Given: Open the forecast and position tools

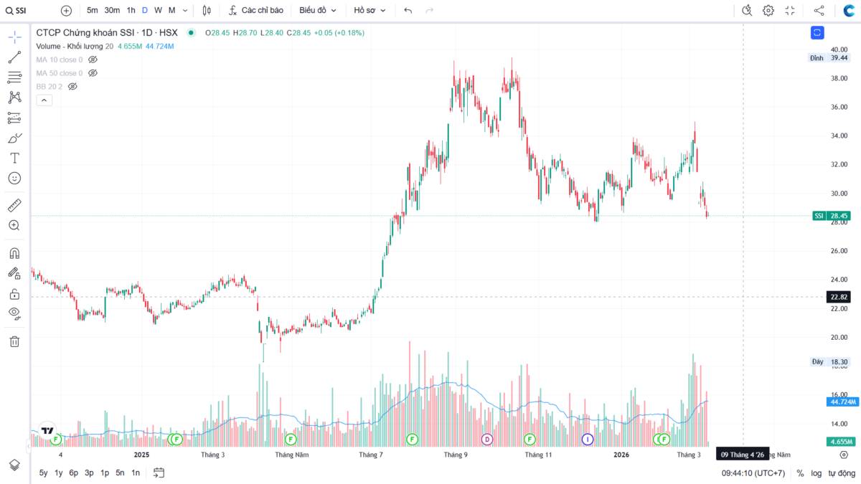Looking at the screenshot, I should (14, 118).
